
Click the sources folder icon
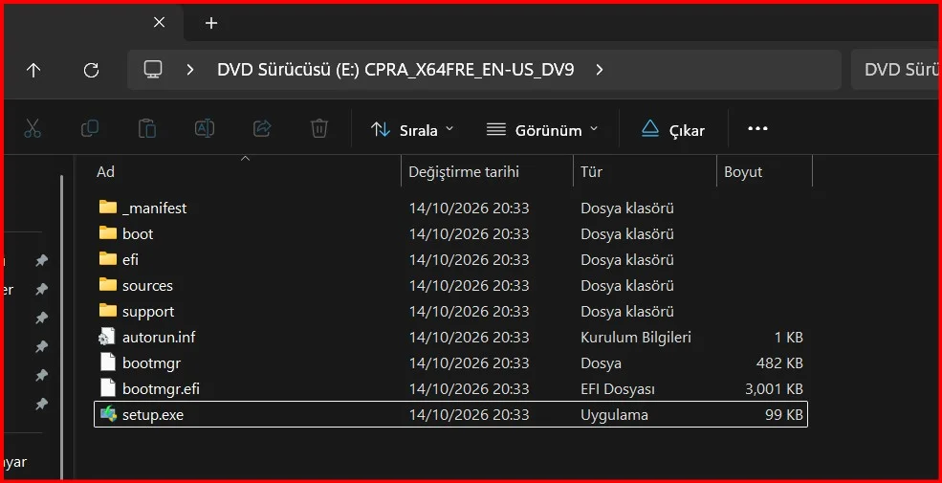pos(107,285)
